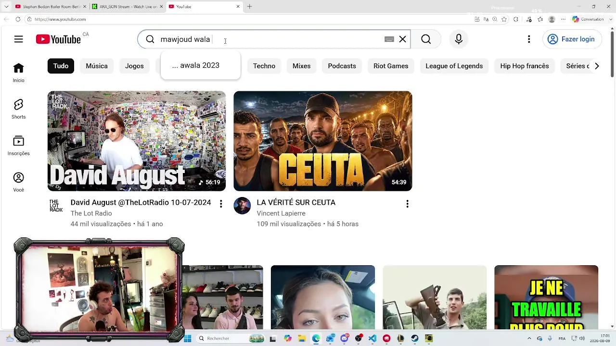This screenshot has height=346, width=616.
Task: Open the virtual keyboard in search box
Action: pos(389,39)
